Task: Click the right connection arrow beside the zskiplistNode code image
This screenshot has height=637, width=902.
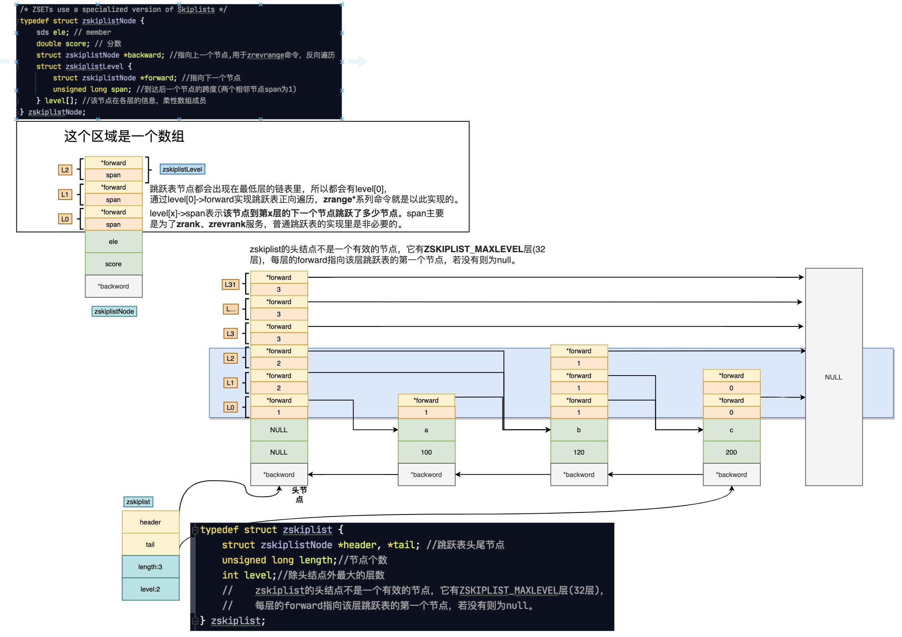Action: (x=358, y=61)
